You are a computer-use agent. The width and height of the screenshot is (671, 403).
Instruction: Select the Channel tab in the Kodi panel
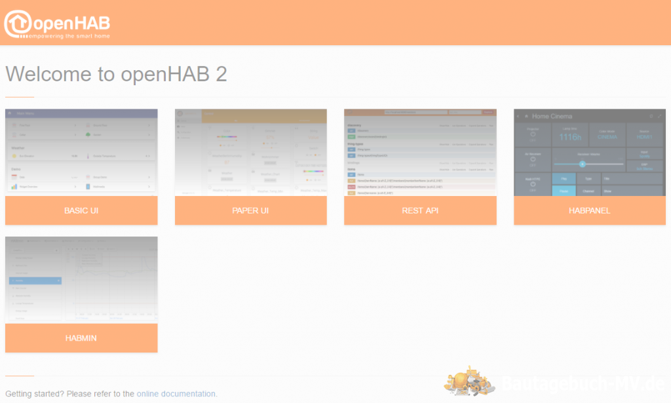(588, 191)
